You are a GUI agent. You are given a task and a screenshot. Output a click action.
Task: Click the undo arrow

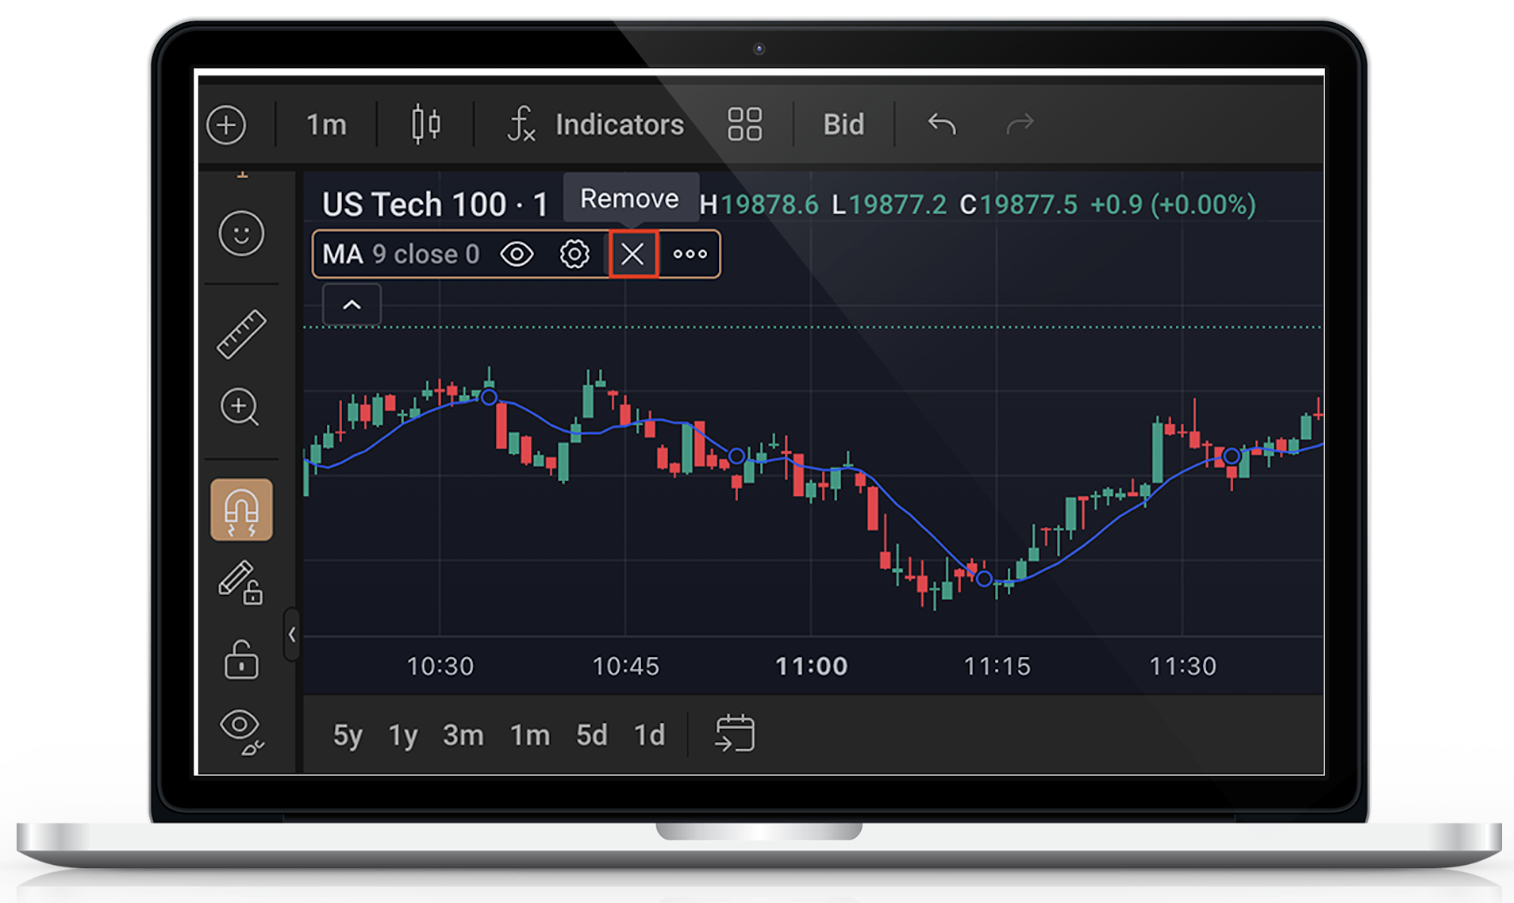[x=942, y=125]
